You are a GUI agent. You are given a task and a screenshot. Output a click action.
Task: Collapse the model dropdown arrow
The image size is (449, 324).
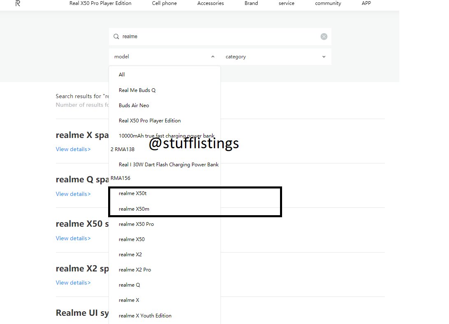pos(213,57)
